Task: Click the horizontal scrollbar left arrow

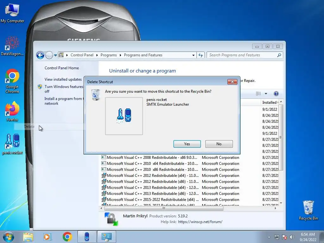Action: point(101,208)
